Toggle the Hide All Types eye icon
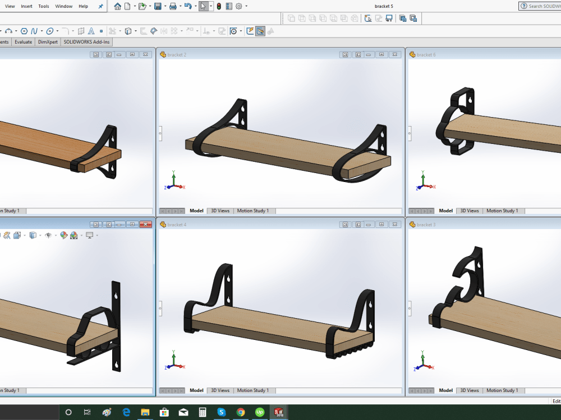This screenshot has width=561, height=420. [x=48, y=235]
